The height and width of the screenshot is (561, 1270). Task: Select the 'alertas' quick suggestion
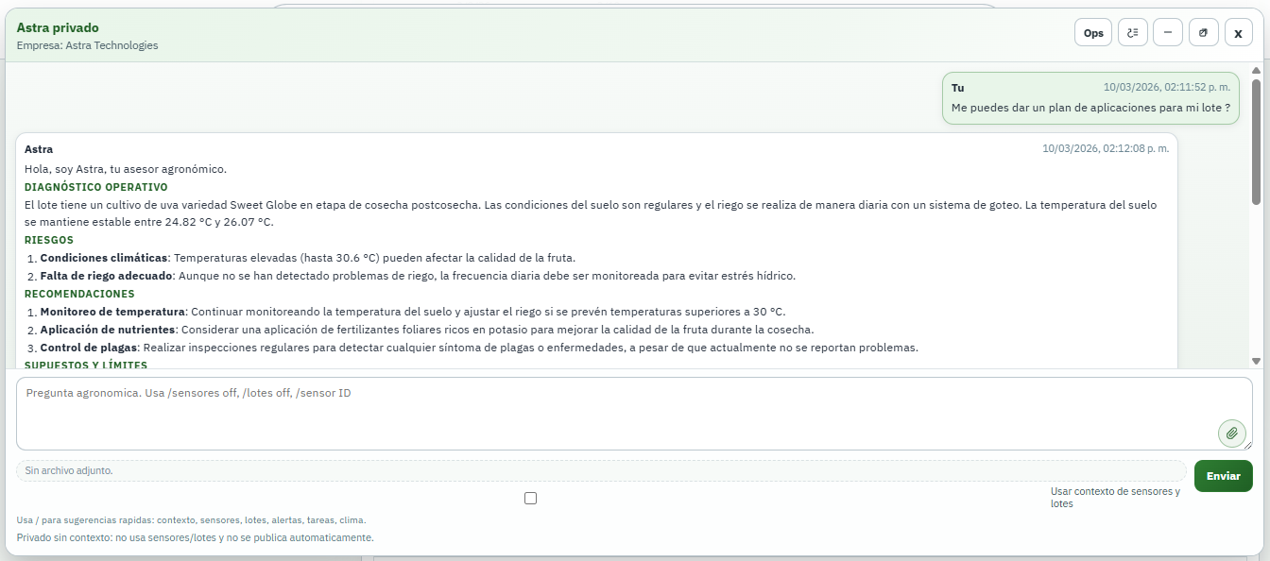click(286, 519)
